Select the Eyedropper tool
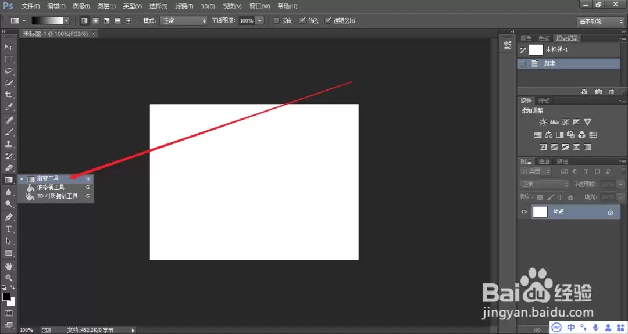The width and height of the screenshot is (628, 334). (8, 107)
